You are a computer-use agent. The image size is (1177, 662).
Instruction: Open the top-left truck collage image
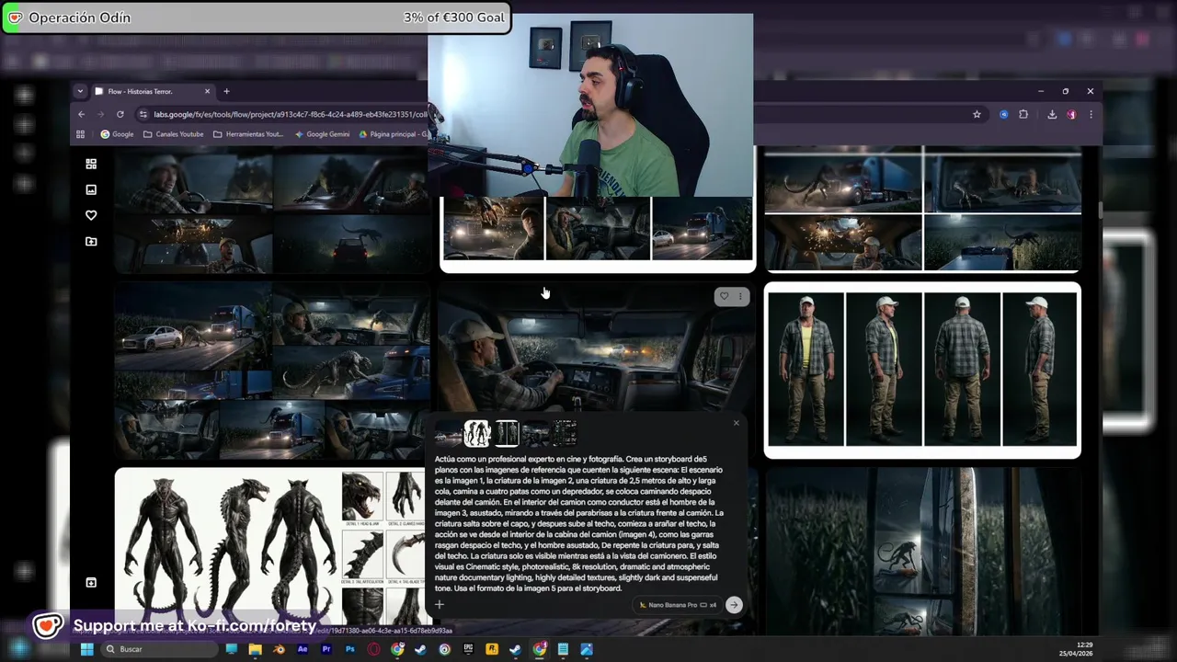click(x=271, y=211)
